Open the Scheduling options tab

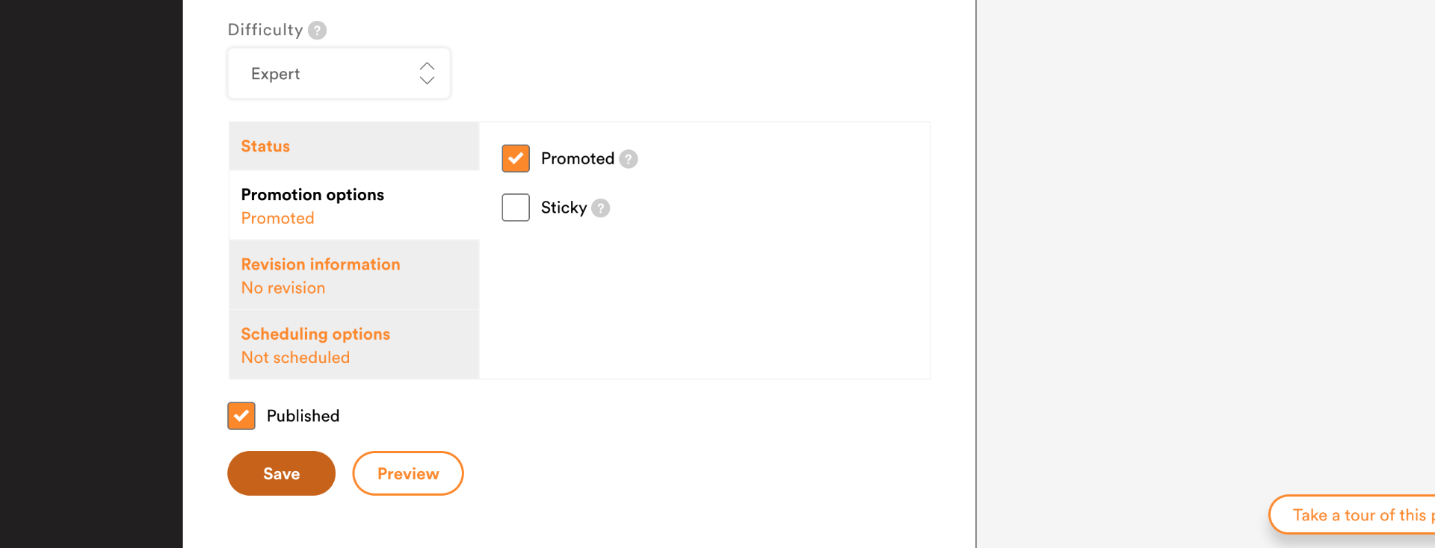(x=315, y=334)
